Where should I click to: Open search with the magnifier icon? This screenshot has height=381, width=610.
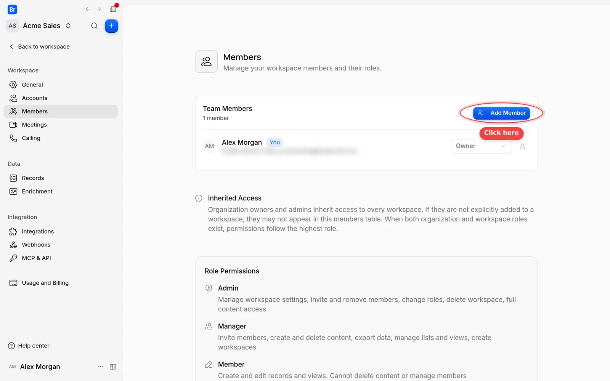click(x=94, y=26)
